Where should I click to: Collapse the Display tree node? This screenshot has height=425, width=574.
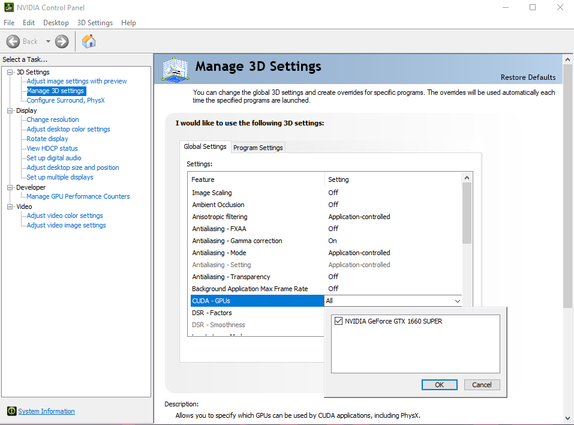tap(10, 110)
